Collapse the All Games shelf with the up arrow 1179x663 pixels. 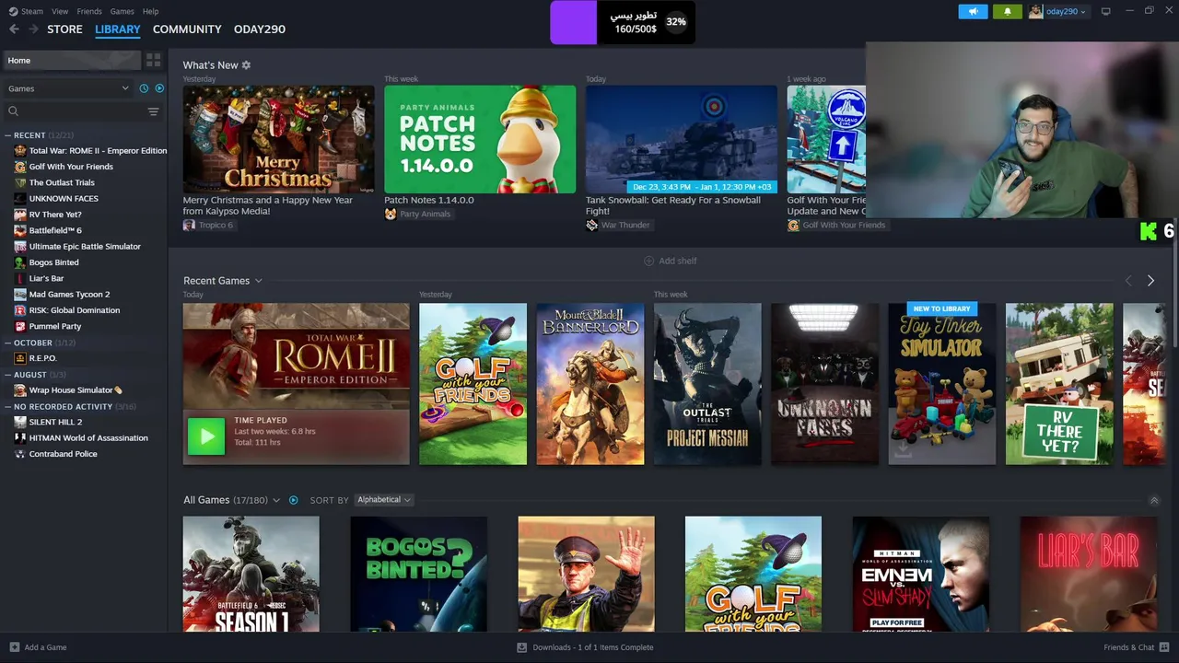click(1154, 500)
